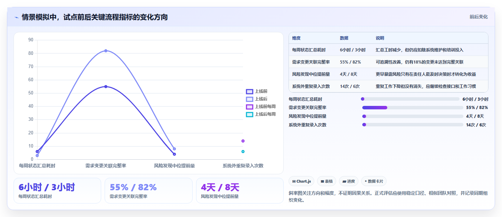Click the 55% / 82% data card
Screen dimensions: 502x217
[x=148, y=191]
